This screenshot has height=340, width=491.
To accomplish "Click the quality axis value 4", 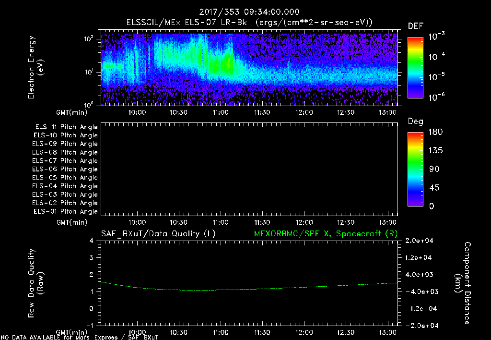I will (92, 241).
